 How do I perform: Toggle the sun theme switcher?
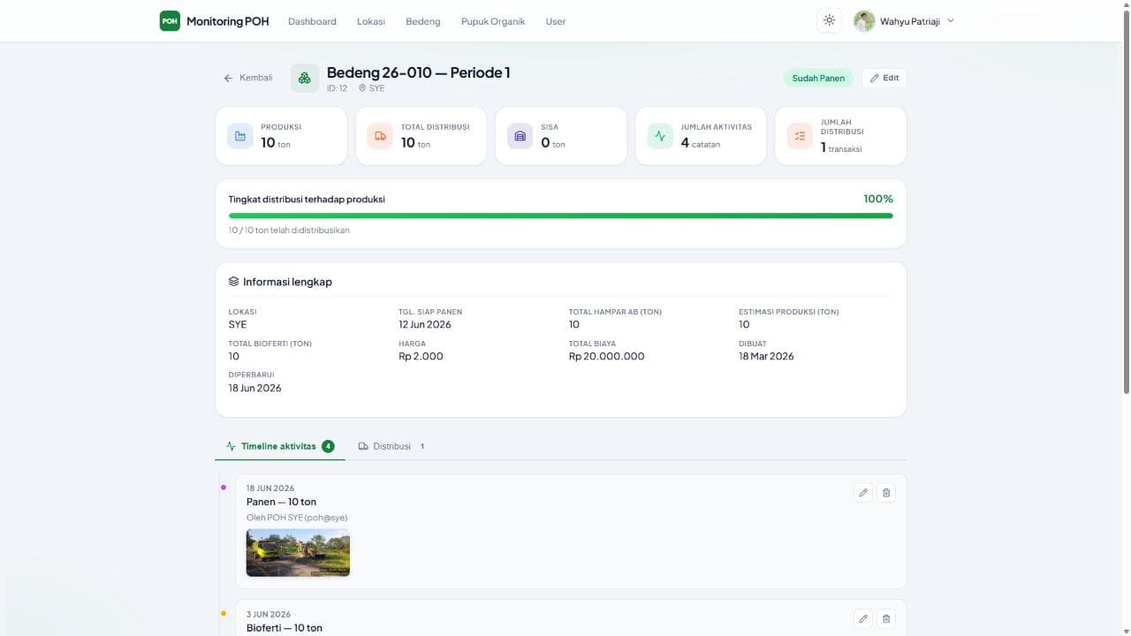tap(829, 20)
